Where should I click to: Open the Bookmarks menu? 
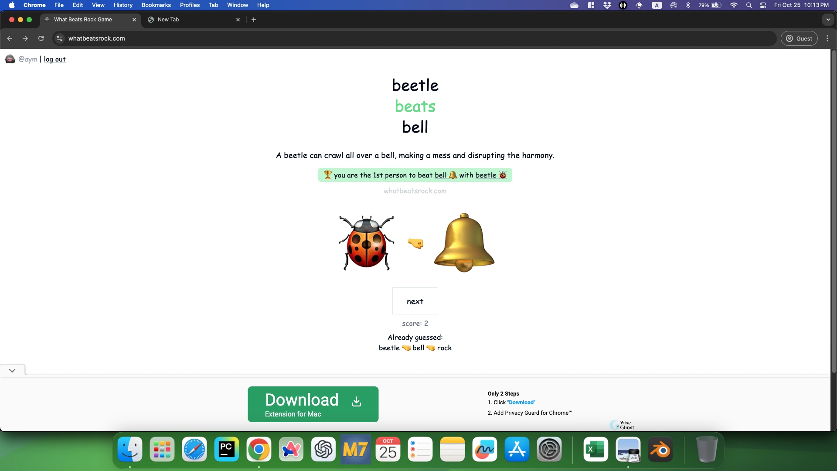[156, 5]
